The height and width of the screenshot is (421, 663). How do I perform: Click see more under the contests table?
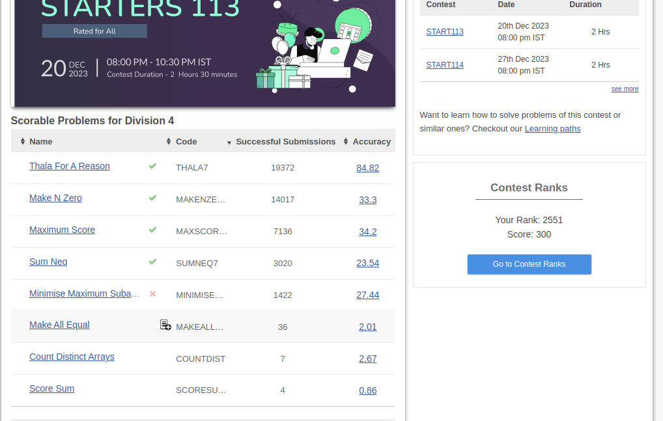[x=625, y=88]
